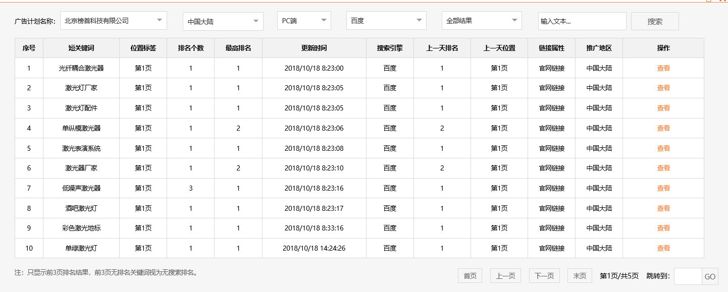The height and width of the screenshot is (292, 728).
Task: Select the 更新时间 column header
Action: [x=314, y=47]
